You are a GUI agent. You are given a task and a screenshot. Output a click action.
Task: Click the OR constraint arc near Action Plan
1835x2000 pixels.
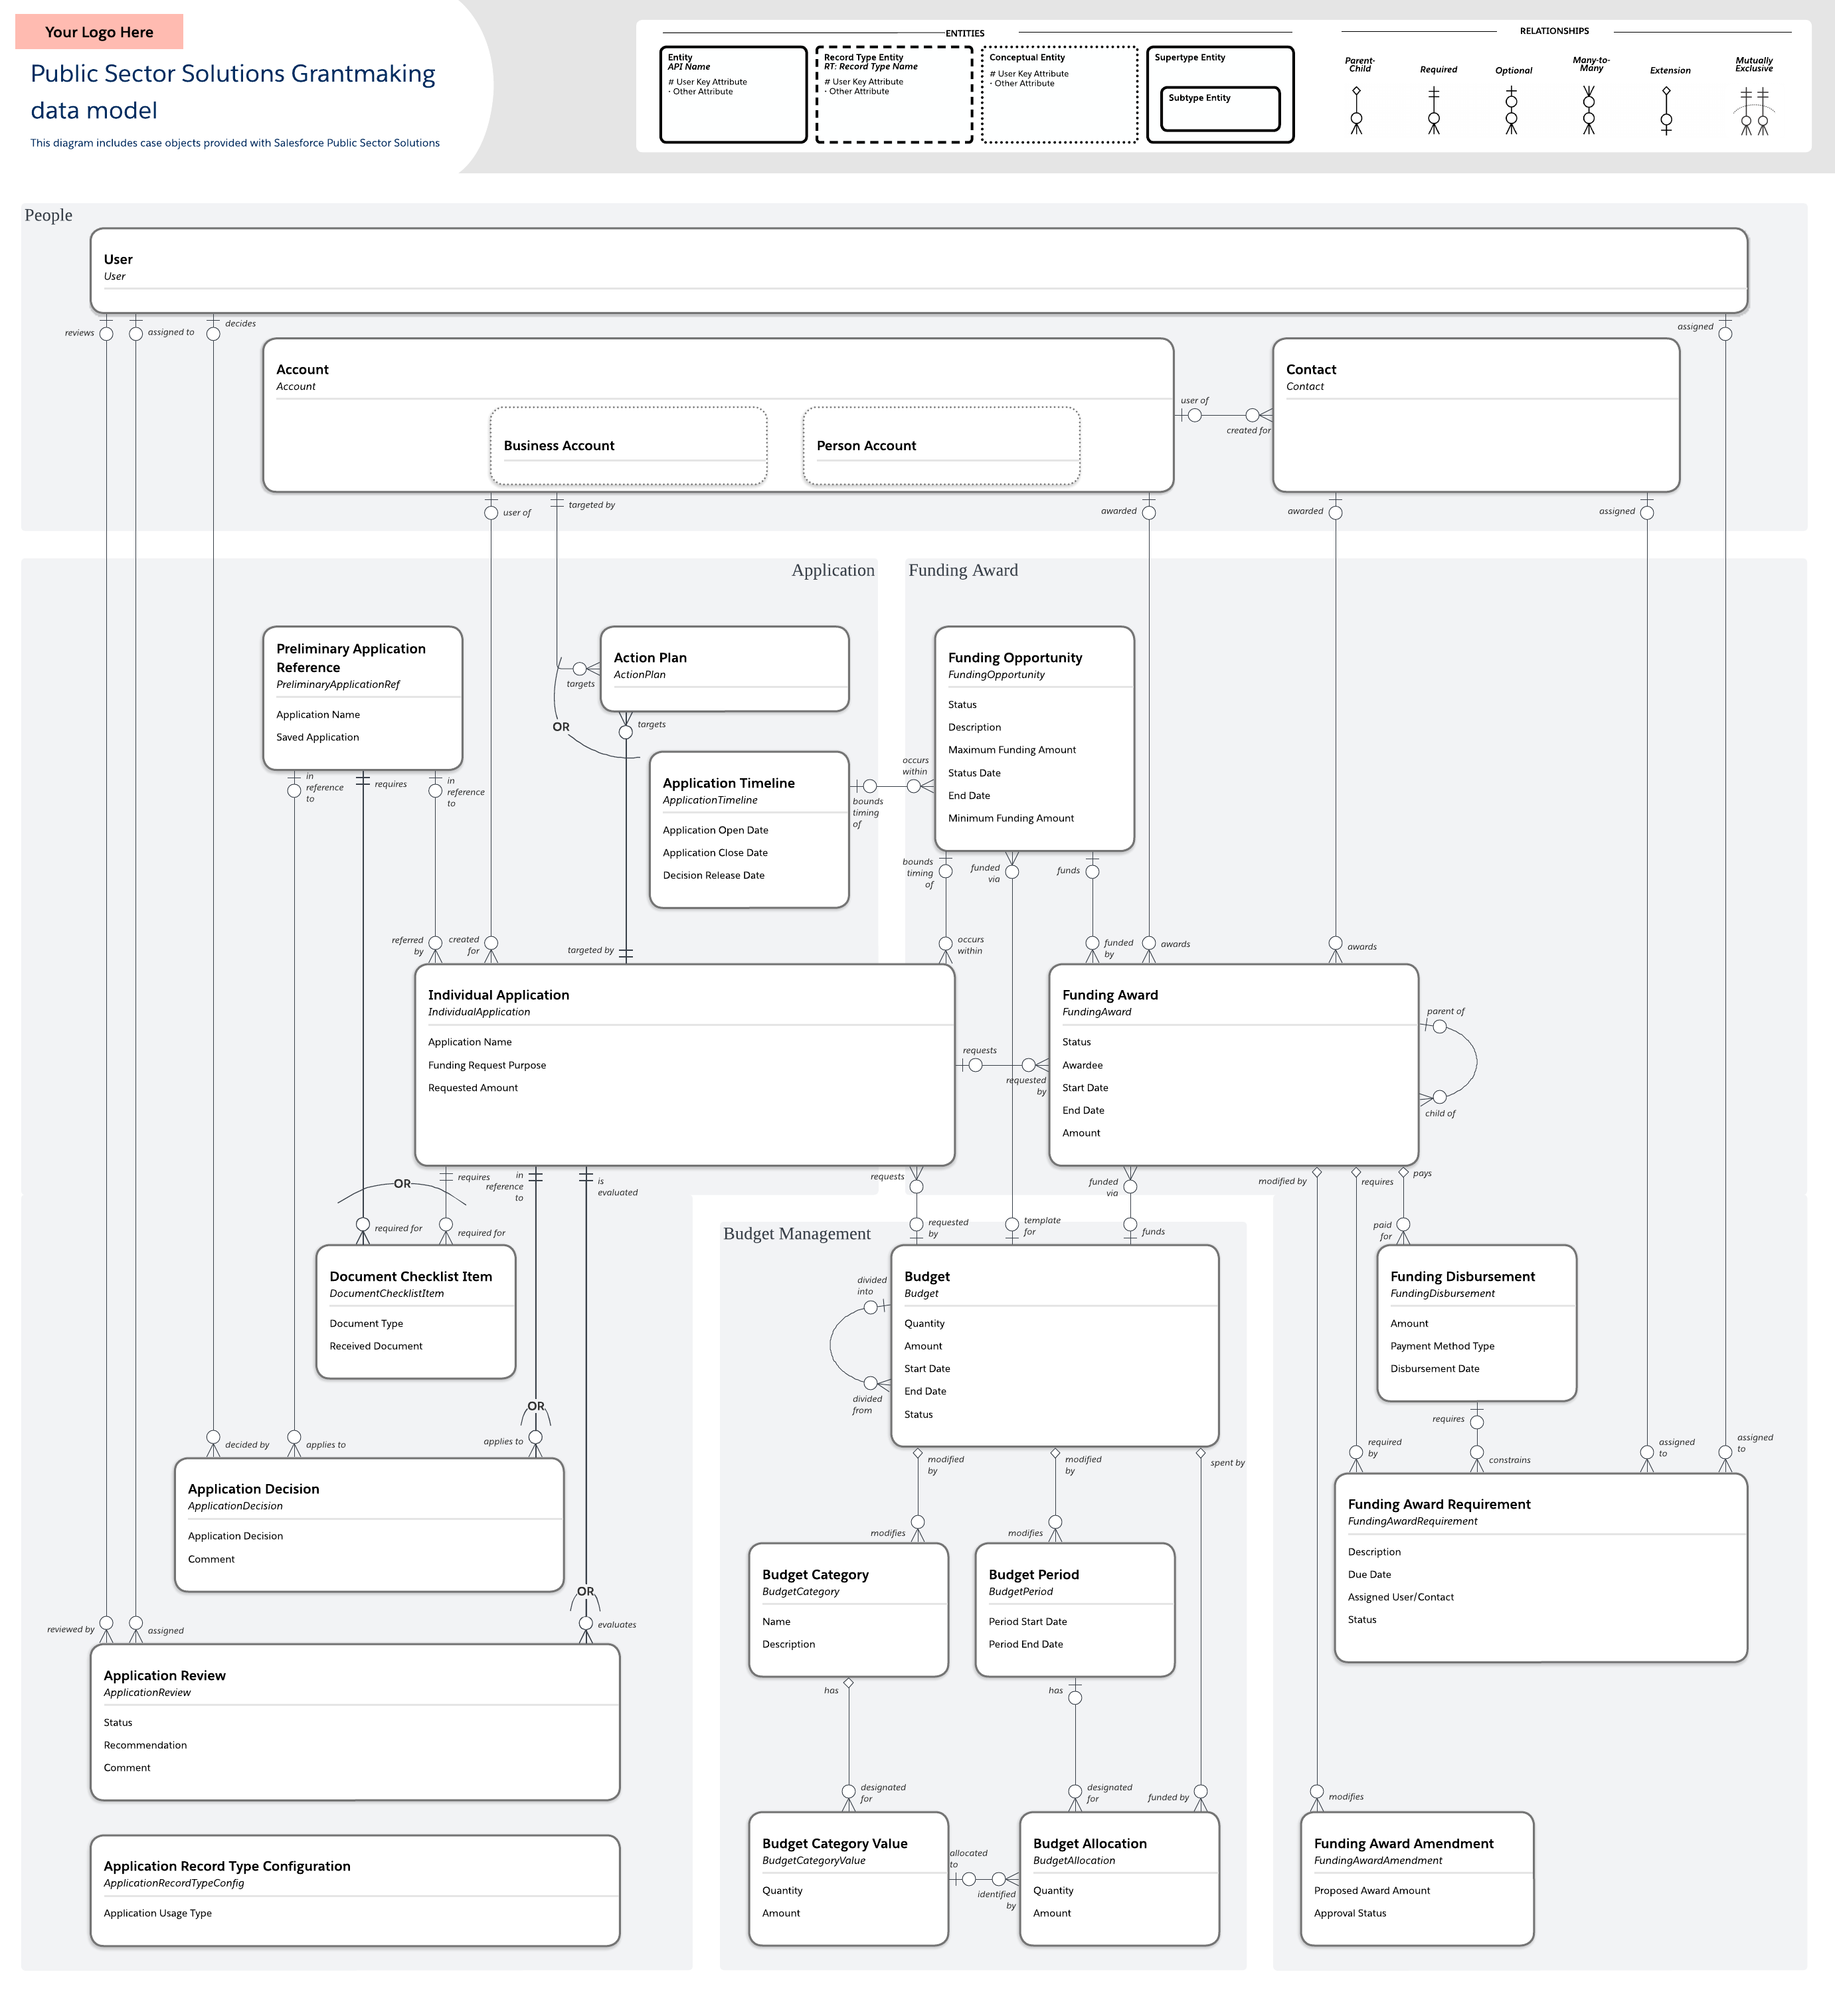(561, 726)
